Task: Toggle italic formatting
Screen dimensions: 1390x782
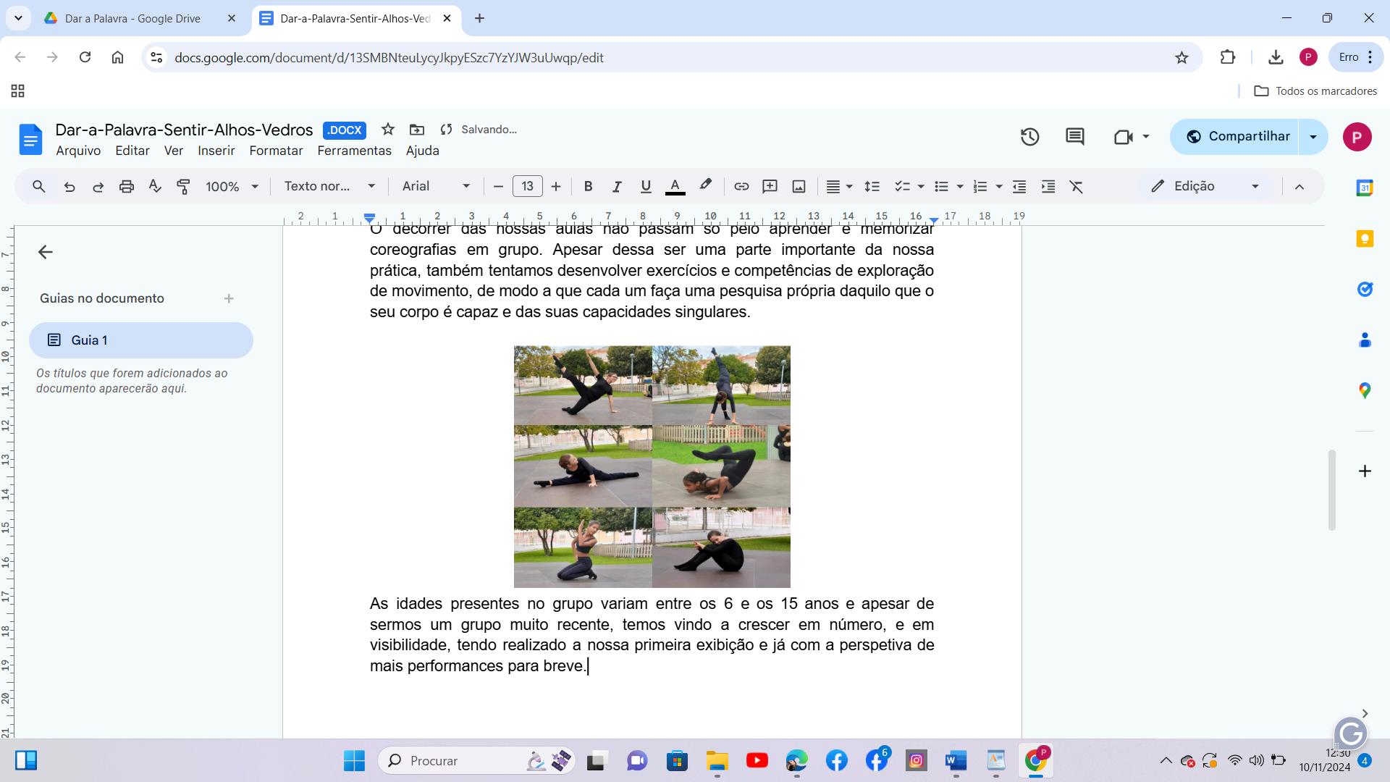Action: coord(616,187)
